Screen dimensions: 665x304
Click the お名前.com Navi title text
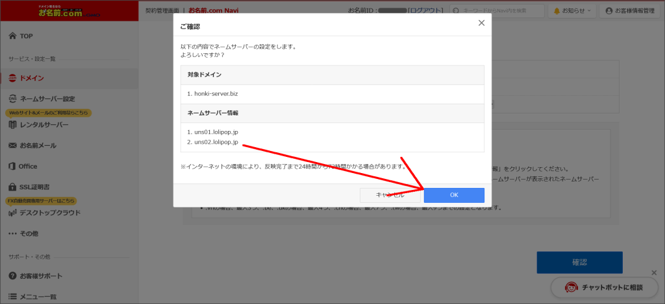point(214,10)
